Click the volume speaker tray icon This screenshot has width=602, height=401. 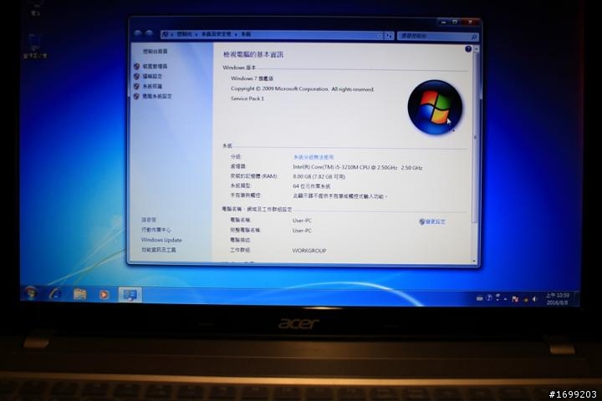[534, 299]
